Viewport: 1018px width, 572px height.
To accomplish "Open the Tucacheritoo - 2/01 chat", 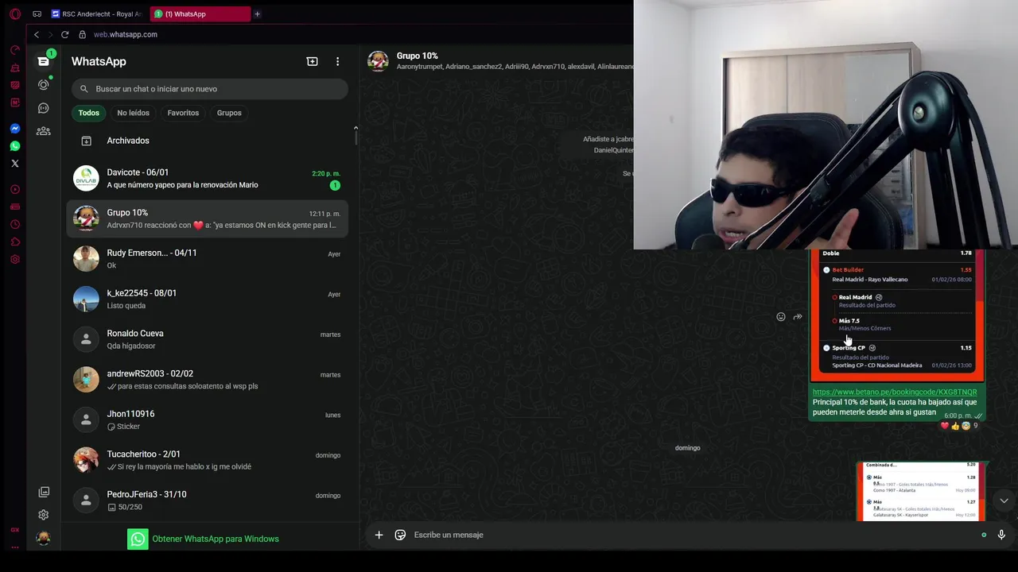I will click(207, 460).
